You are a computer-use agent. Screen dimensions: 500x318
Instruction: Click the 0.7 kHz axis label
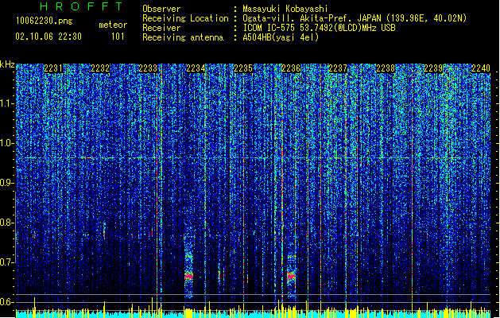pos(7,262)
